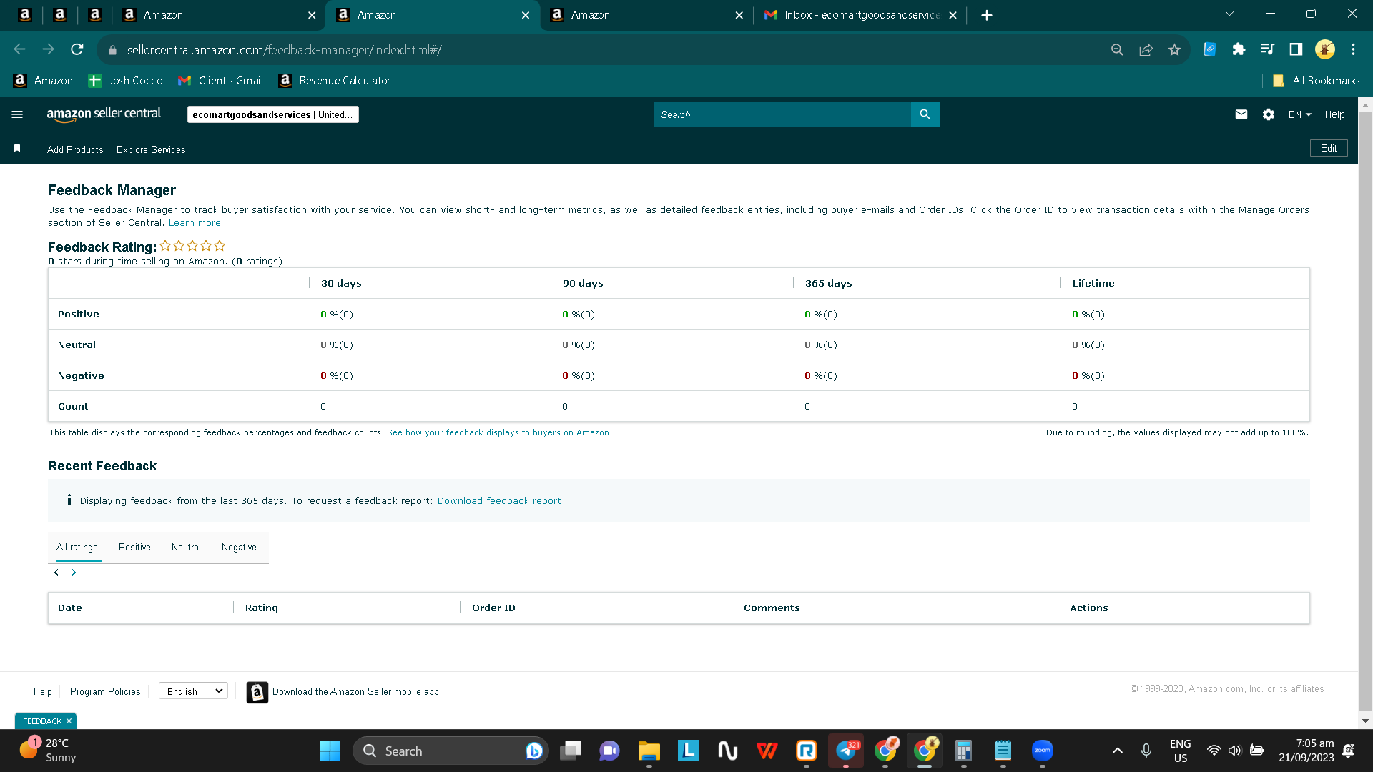Open the Seller Central hamburger menu
The height and width of the screenshot is (772, 1373).
click(17, 114)
